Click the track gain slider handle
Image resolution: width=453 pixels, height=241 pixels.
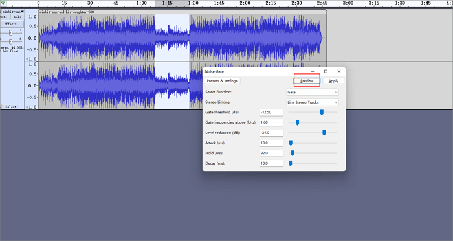(11, 32)
